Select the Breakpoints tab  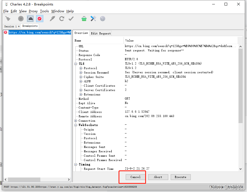click(30, 26)
